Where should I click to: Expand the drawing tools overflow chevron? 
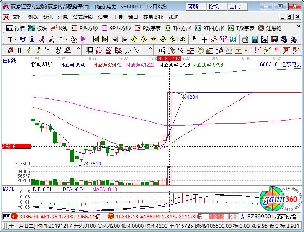click(x=78, y=49)
